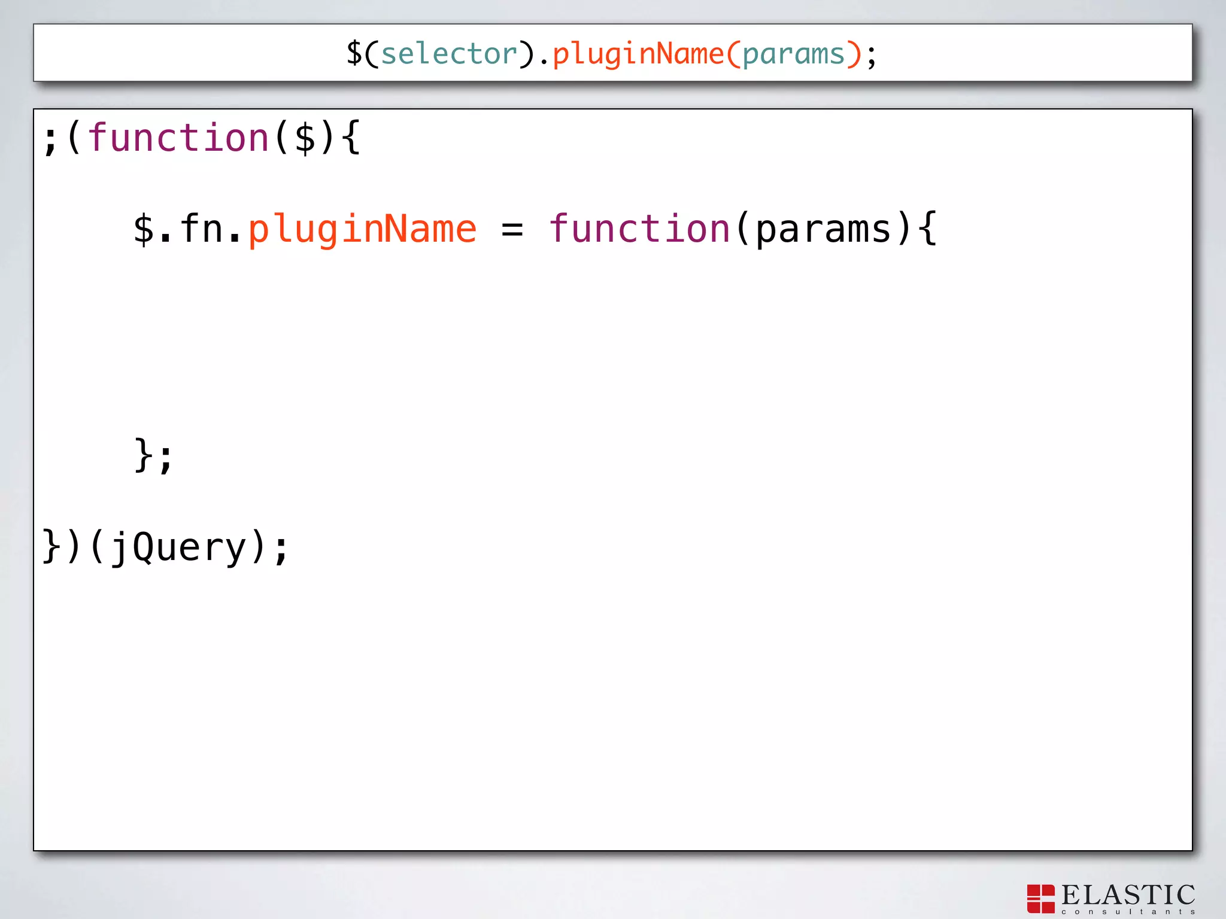Screen dimensions: 1226x919
Task: Click the '};' closing brace line
Action: click(x=154, y=455)
